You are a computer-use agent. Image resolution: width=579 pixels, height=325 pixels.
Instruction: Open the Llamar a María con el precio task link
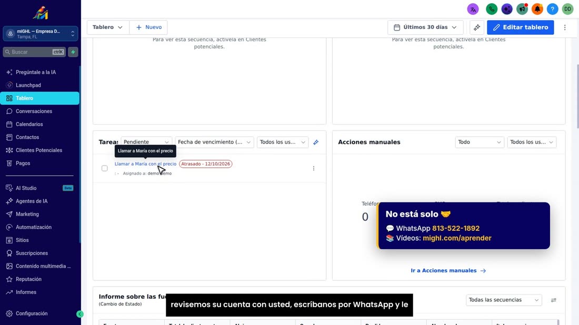tap(145, 164)
